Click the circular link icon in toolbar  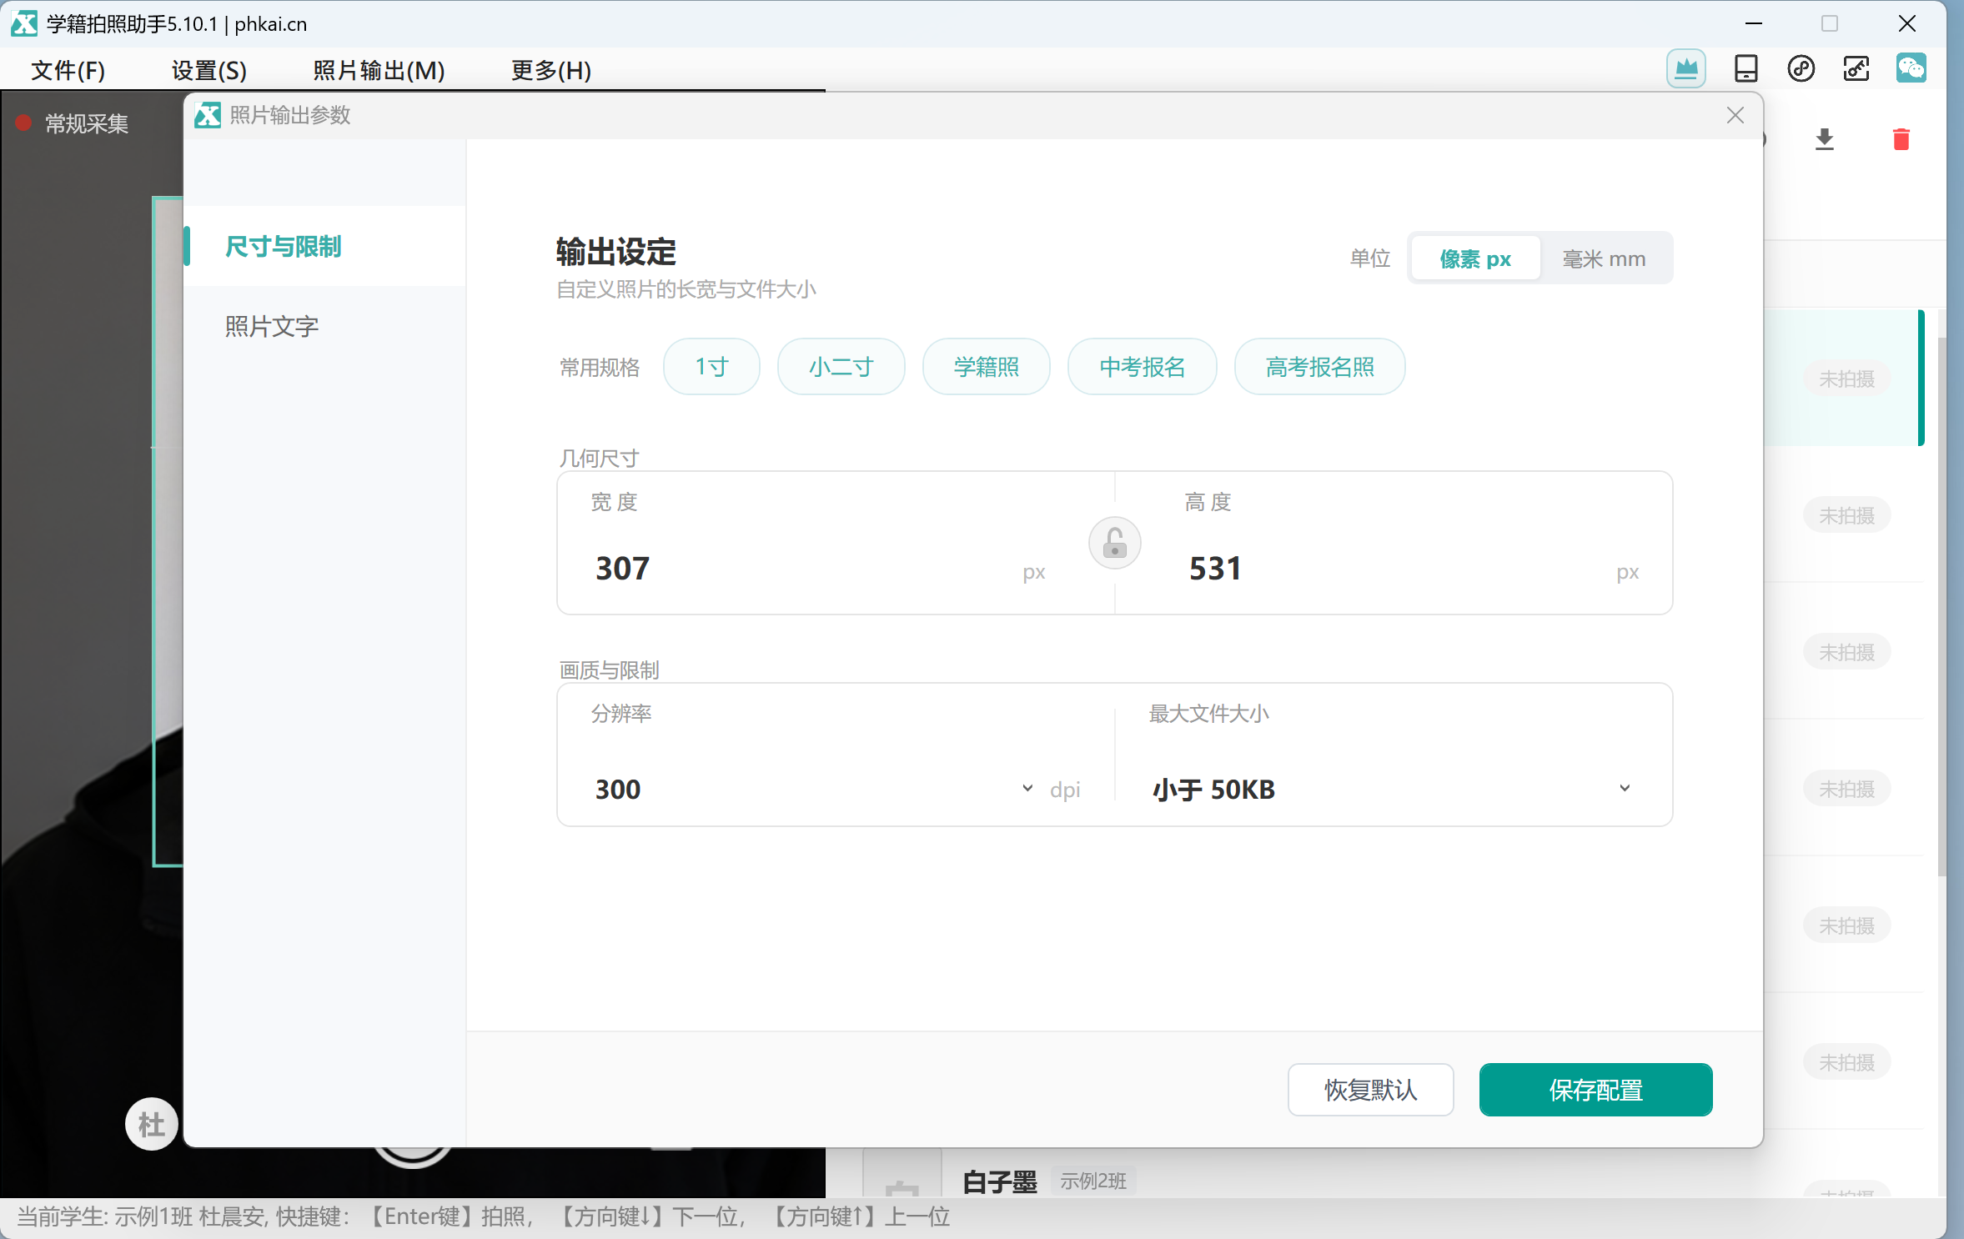pos(1801,68)
